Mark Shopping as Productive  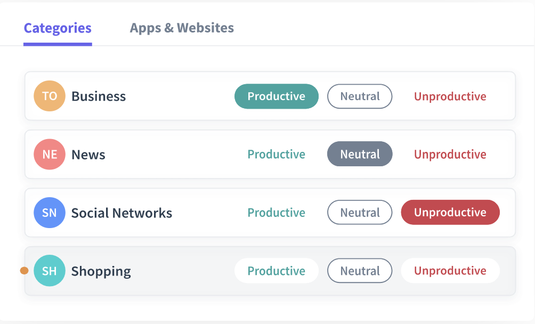[276, 271]
